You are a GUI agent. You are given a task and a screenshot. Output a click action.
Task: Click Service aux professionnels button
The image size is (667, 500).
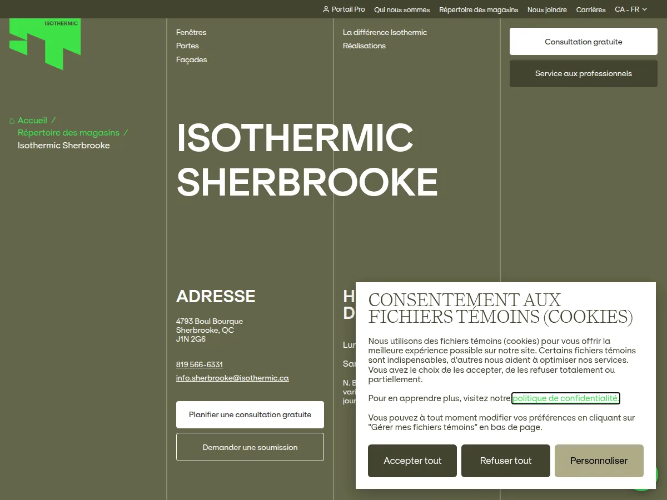tap(584, 73)
